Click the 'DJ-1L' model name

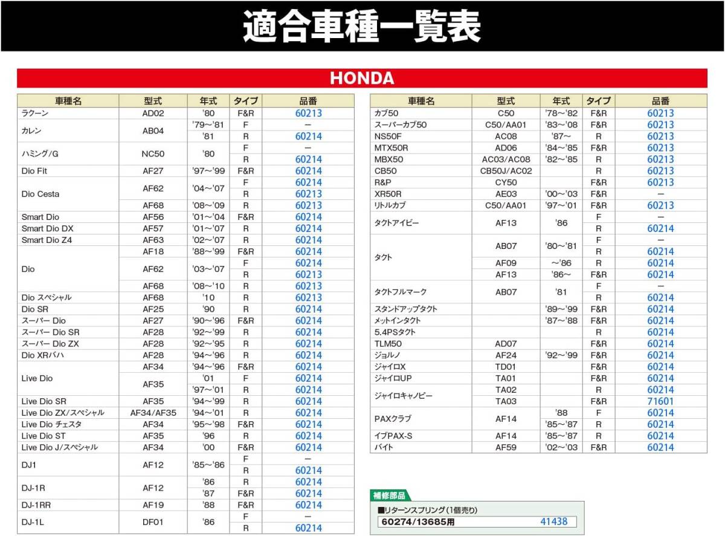tap(33, 522)
